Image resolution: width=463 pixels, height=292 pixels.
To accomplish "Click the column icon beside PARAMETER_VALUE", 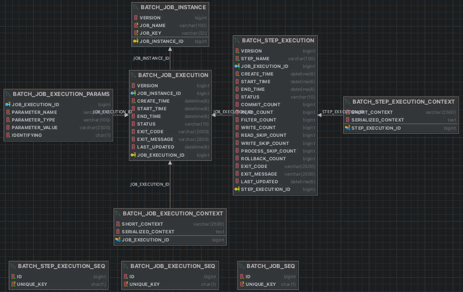I will tap(8, 127).
